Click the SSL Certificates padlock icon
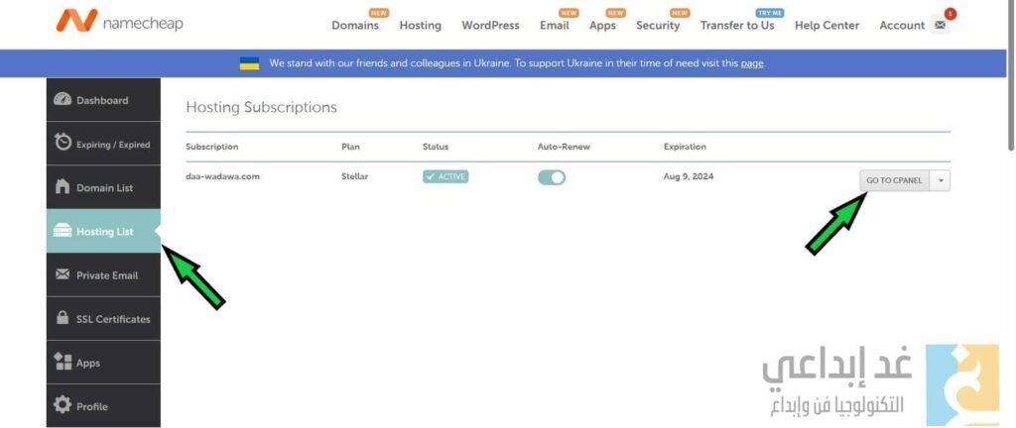The height and width of the screenshot is (428, 1016). pos(63,318)
